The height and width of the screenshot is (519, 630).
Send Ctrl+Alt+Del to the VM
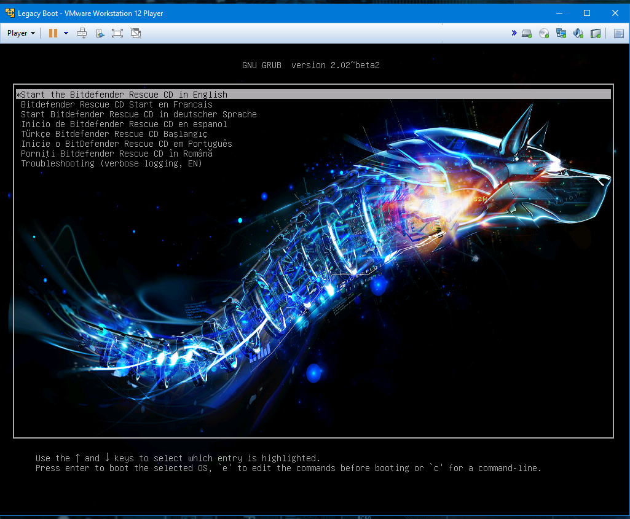82,33
